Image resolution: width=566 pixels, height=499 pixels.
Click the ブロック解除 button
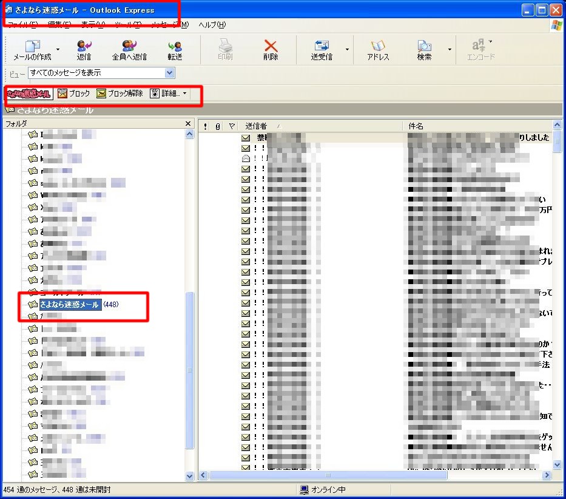pyautogui.click(x=120, y=93)
